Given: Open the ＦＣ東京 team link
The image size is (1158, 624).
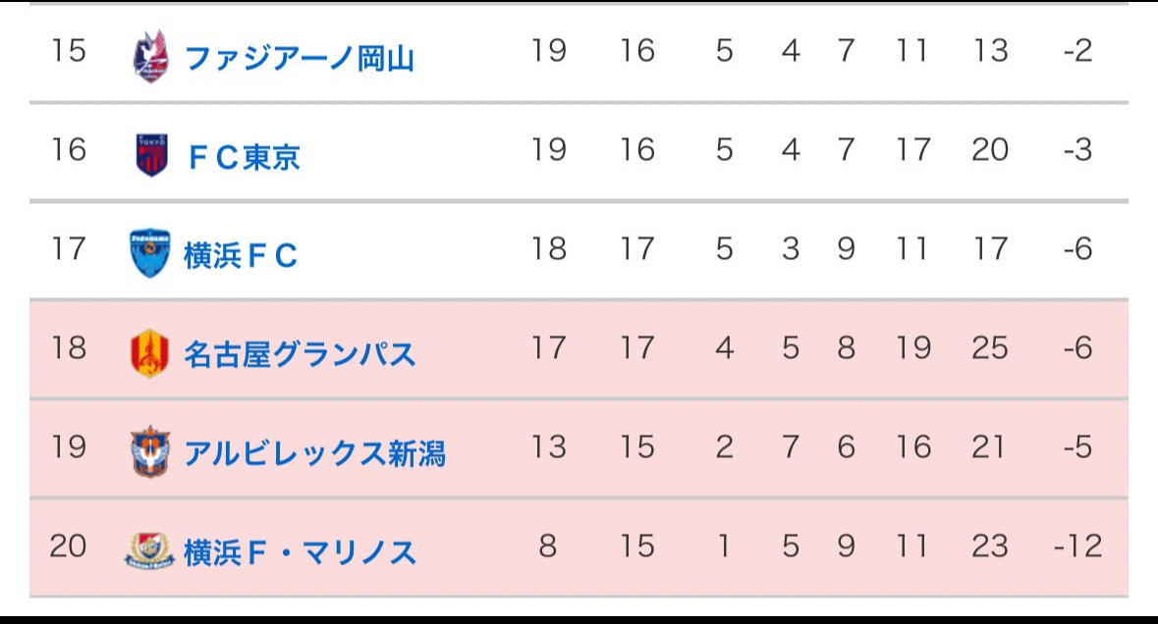Looking at the screenshot, I should point(244,157).
